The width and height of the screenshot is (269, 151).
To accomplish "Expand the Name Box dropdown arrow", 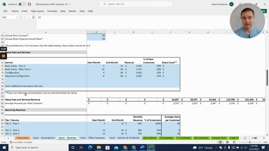I will (17, 17).
